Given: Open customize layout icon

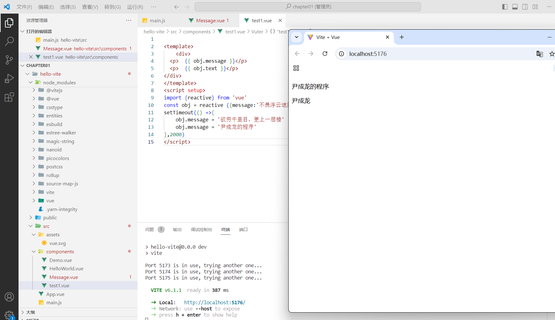Looking at the screenshot, I should (535, 7).
